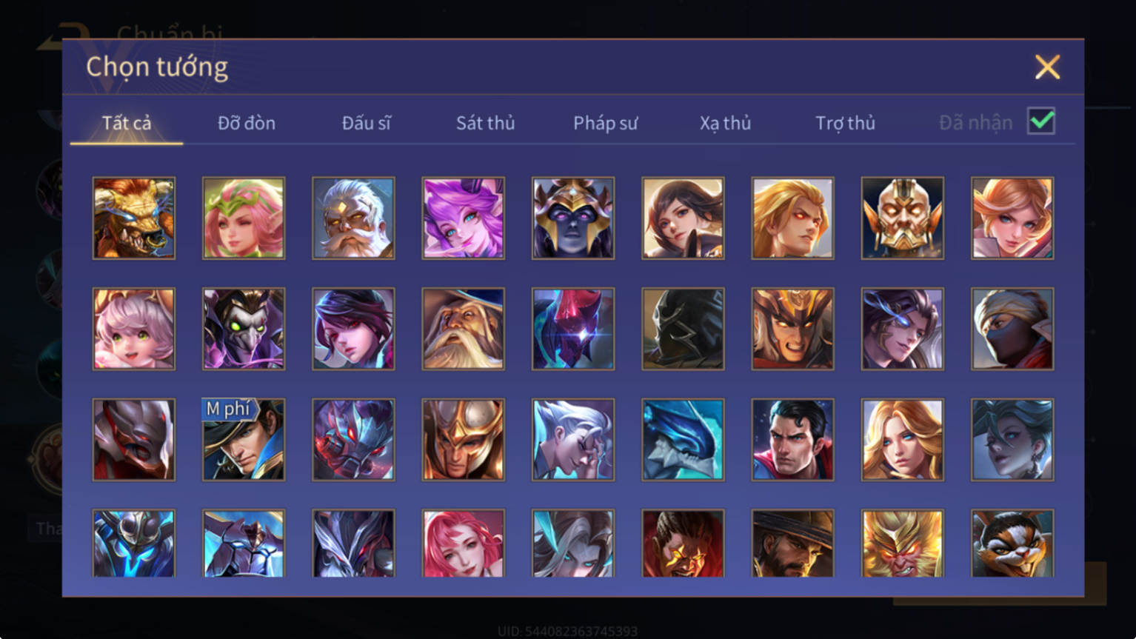This screenshot has width=1136, height=639.
Task: Switch to the Trợ thủ tab
Action: 845,123
